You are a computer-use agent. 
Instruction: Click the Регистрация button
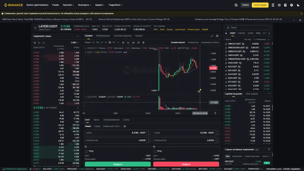tap(260, 5)
